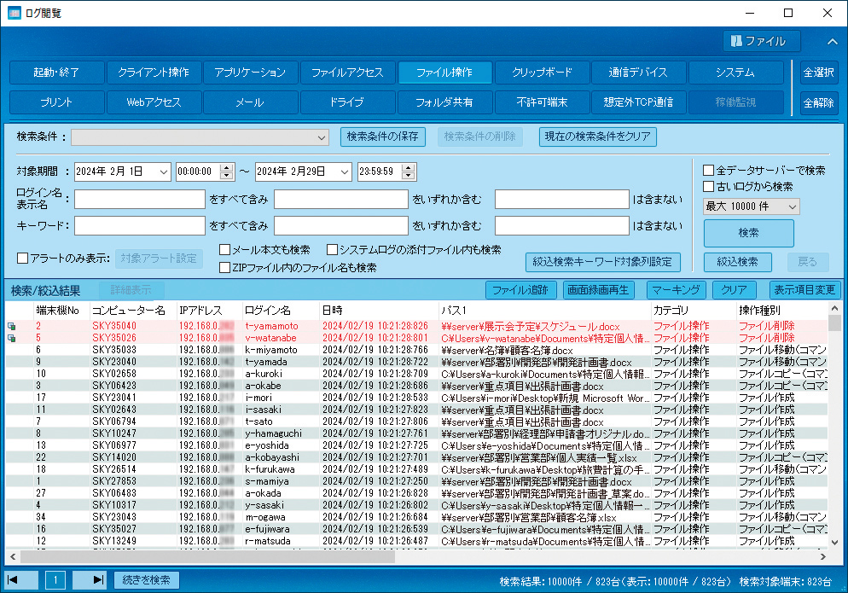Focus the ログイン名 'をすべて含み' input field

pyautogui.click(x=140, y=199)
